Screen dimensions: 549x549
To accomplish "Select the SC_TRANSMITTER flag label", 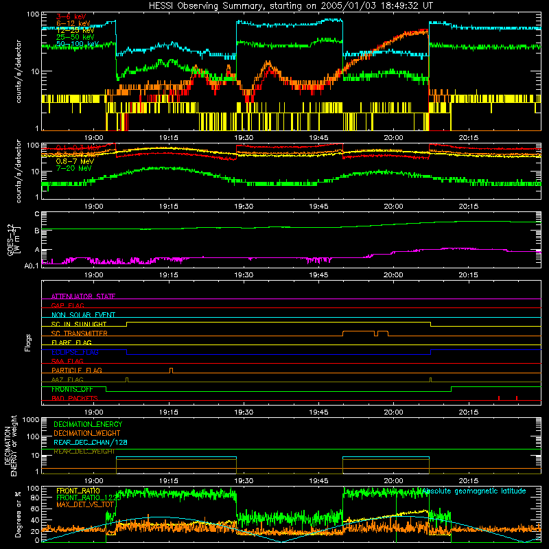I will [x=79, y=334].
